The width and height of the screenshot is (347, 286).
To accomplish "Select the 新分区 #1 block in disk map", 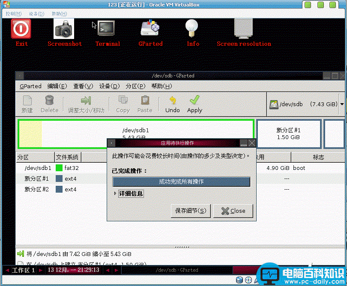I will point(289,134).
